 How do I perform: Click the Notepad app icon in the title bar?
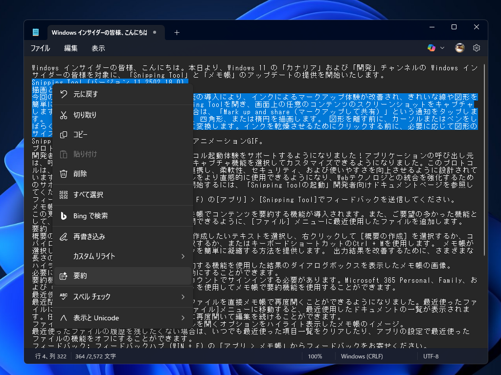[36, 32]
